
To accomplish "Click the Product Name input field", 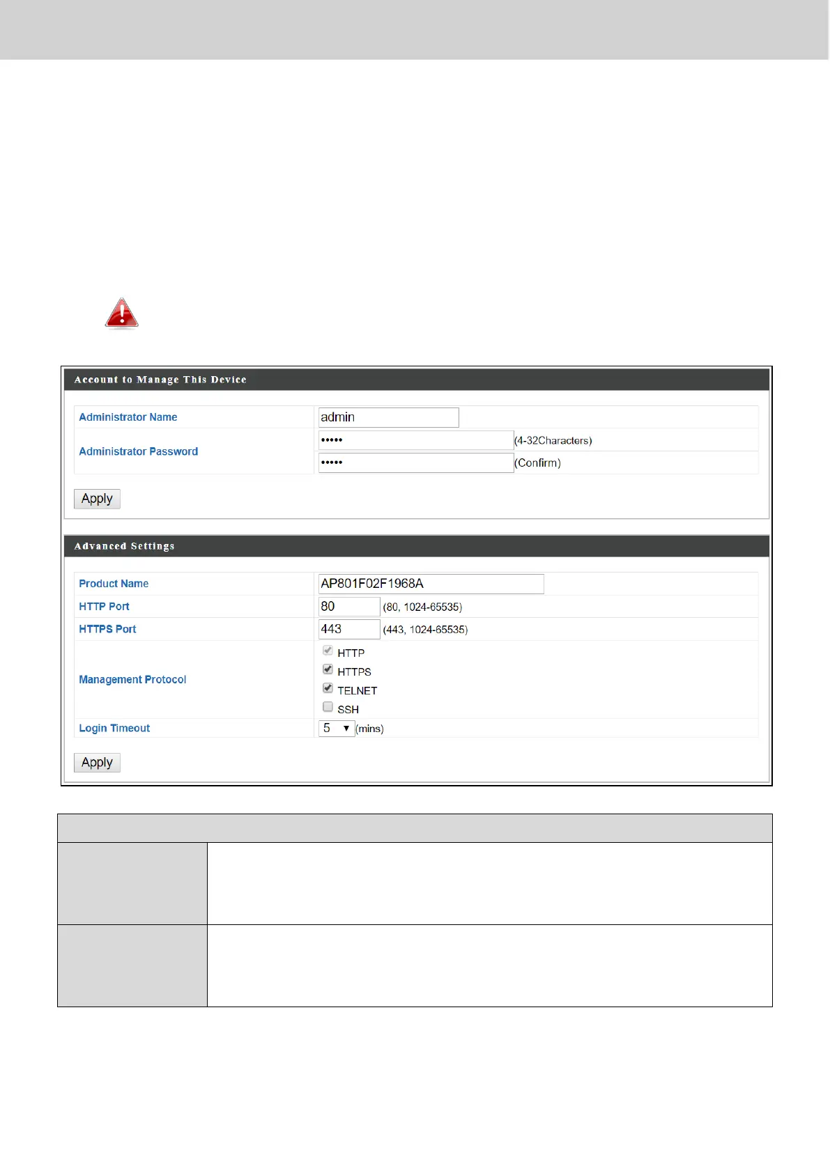I will point(431,584).
